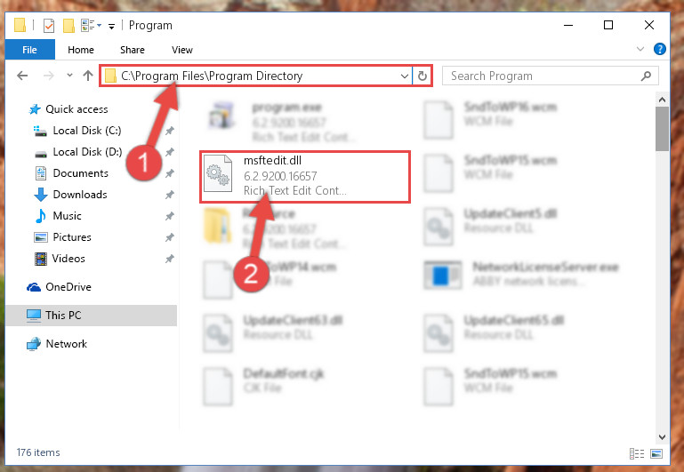Image resolution: width=684 pixels, height=472 pixels.
Task: Open the Customize Quick Access Toolbar dropdown
Action: [x=112, y=27]
